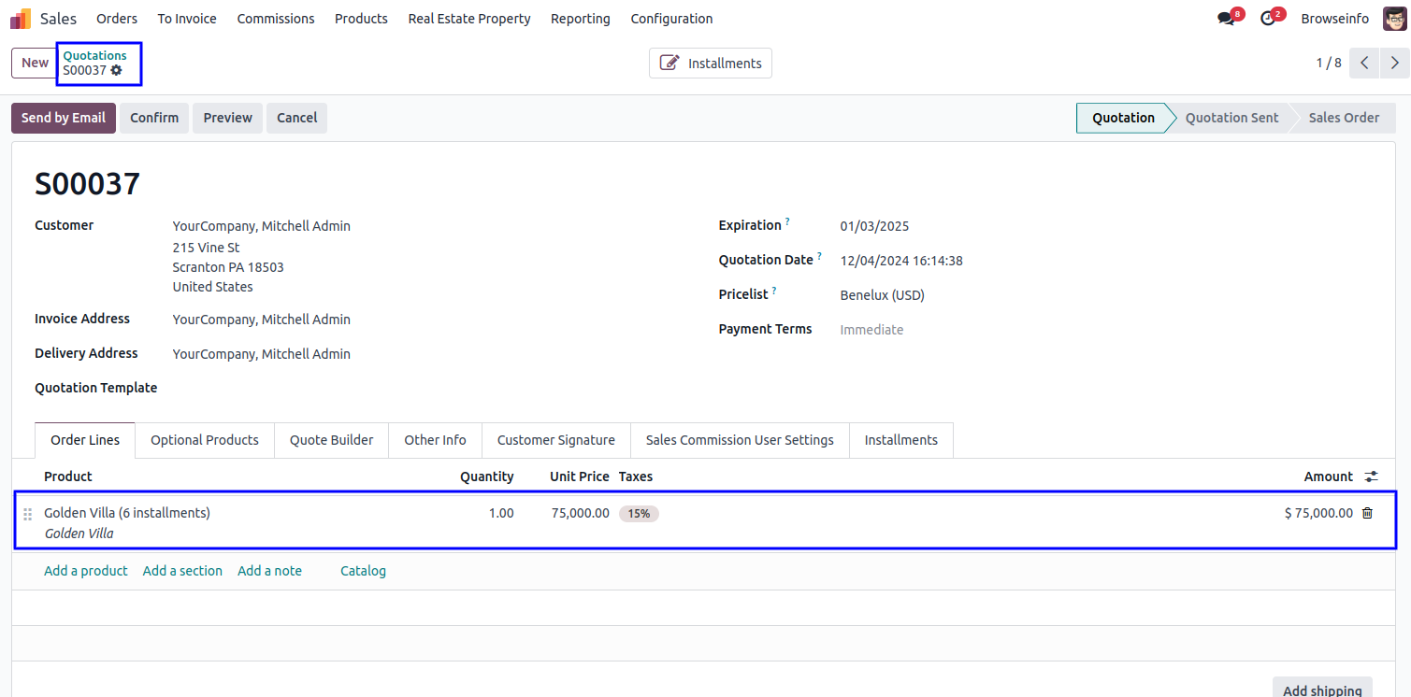1411x697 pixels.
Task: Open the Orders menu
Action: tap(117, 19)
